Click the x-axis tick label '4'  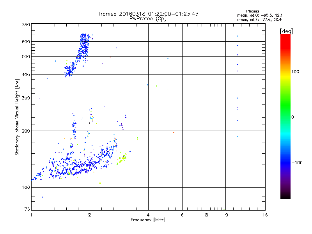148,215
